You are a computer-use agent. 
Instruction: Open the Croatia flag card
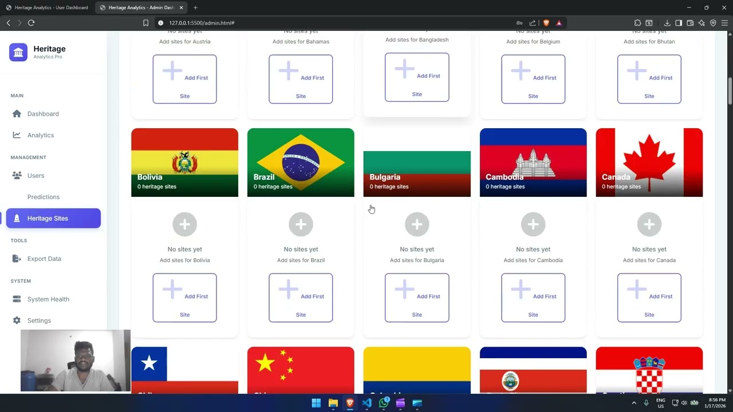pos(649,370)
